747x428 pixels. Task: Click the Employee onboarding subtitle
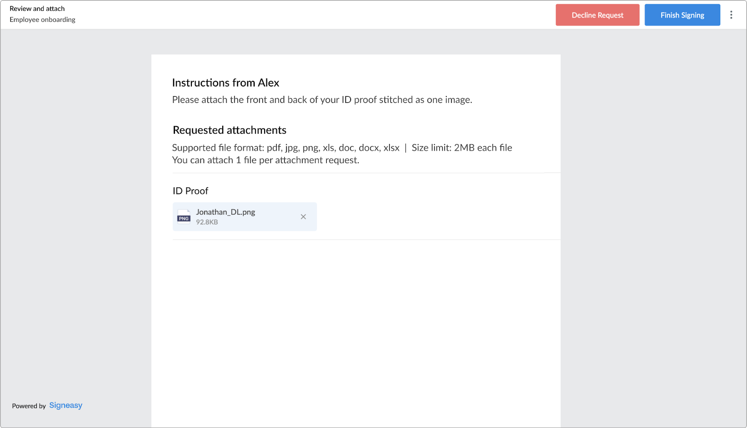click(x=42, y=20)
